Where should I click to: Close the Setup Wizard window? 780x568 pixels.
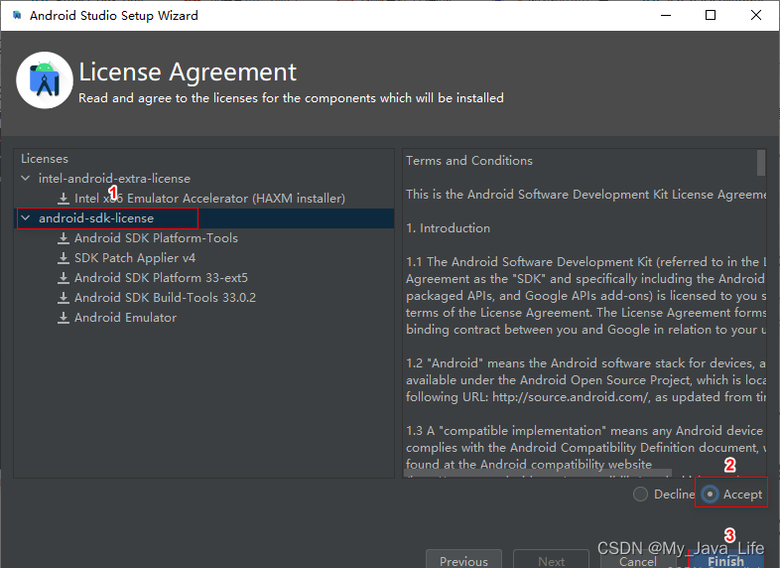(x=756, y=15)
